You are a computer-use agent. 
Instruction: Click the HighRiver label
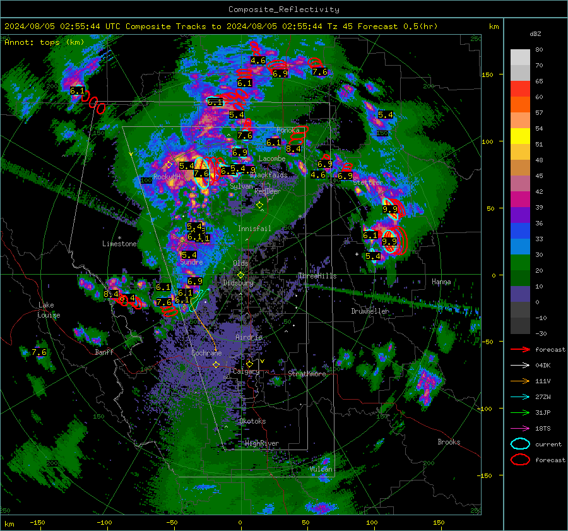tap(262, 443)
